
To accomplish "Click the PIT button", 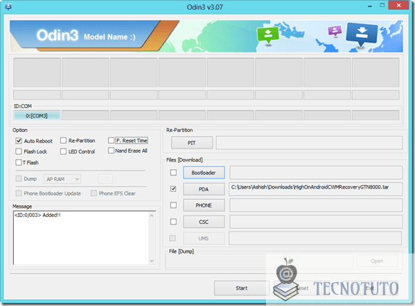I will [x=192, y=143].
